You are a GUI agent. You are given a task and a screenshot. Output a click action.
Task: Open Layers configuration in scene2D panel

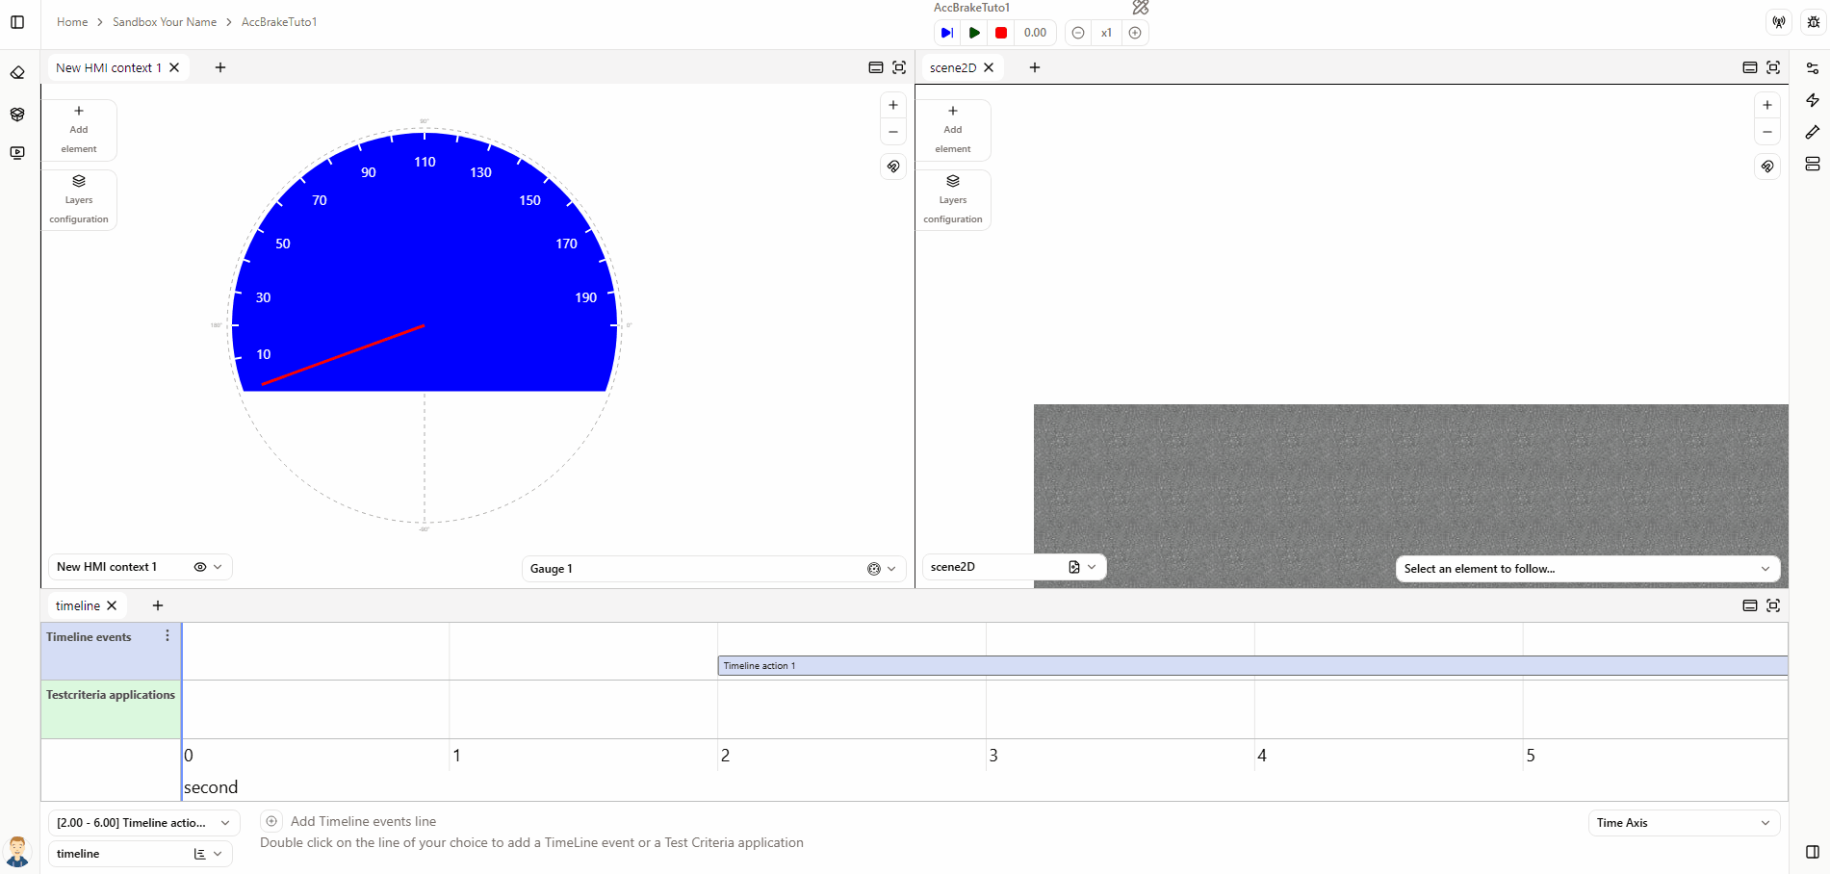click(x=952, y=200)
